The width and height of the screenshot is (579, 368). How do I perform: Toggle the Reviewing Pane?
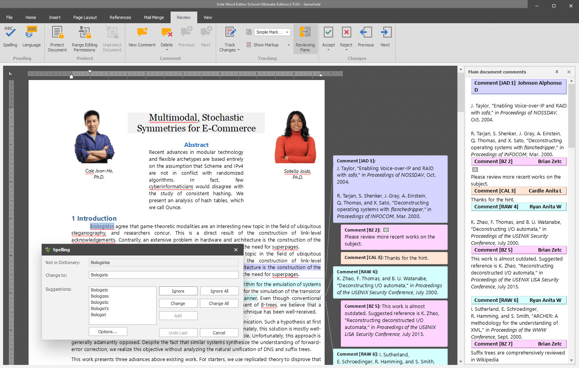pyautogui.click(x=305, y=39)
